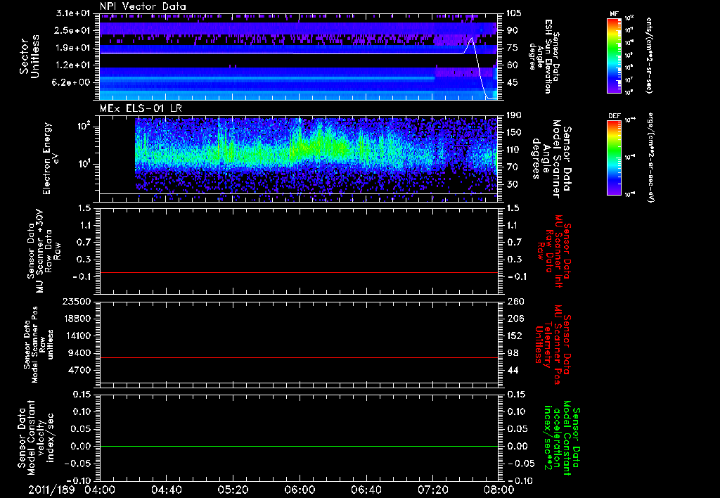Click the "206" telemetry axis tick
Image resolution: width=720 pixels, height=498 pixels.
(x=514, y=319)
